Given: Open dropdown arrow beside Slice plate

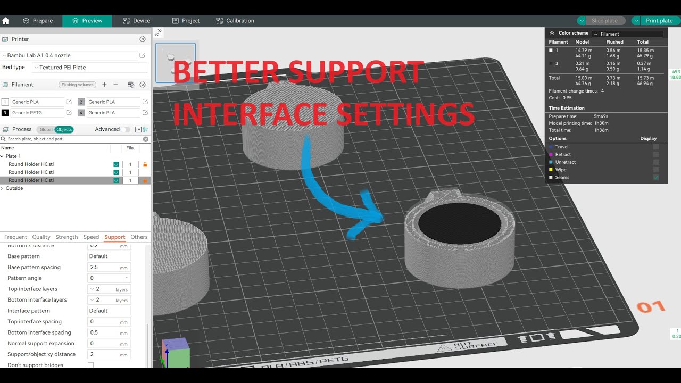Looking at the screenshot, I should click(581, 21).
